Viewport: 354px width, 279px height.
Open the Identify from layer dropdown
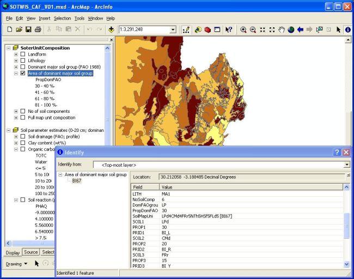coord(346,165)
